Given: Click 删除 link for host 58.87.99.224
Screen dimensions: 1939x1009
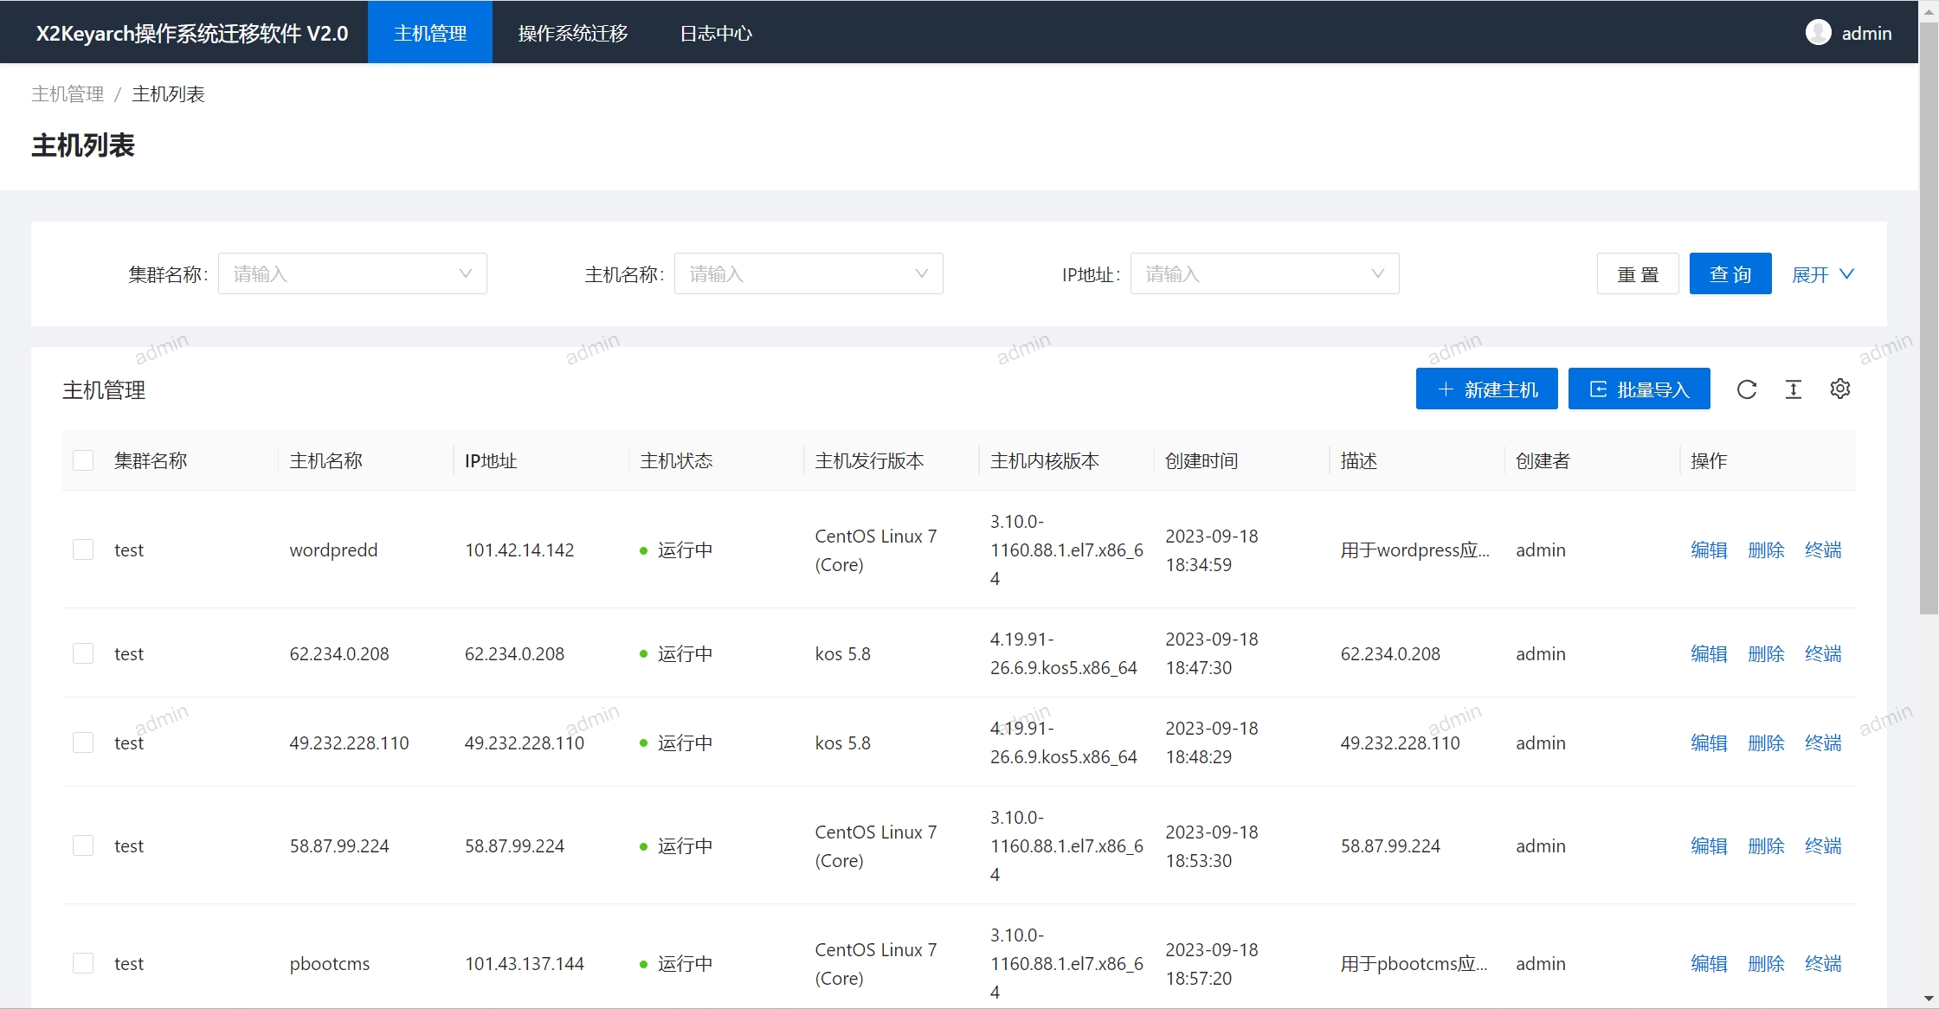Looking at the screenshot, I should 1766,845.
